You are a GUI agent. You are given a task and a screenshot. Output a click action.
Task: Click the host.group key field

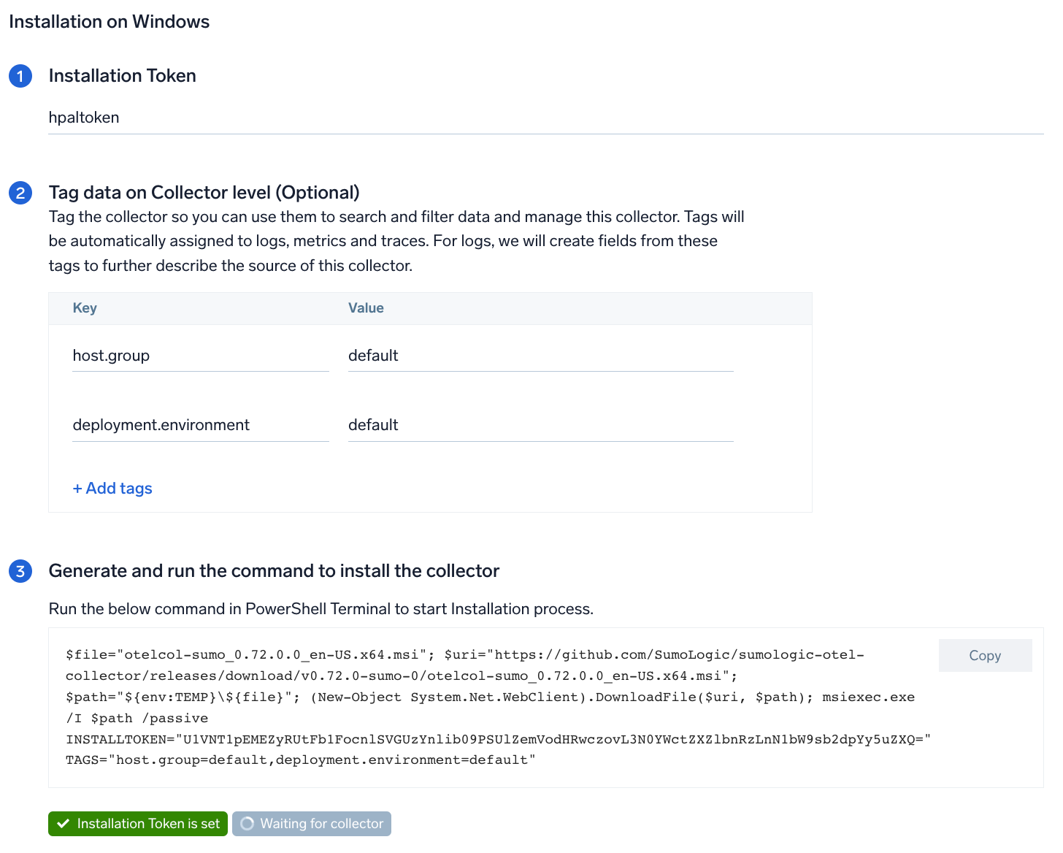[201, 356]
